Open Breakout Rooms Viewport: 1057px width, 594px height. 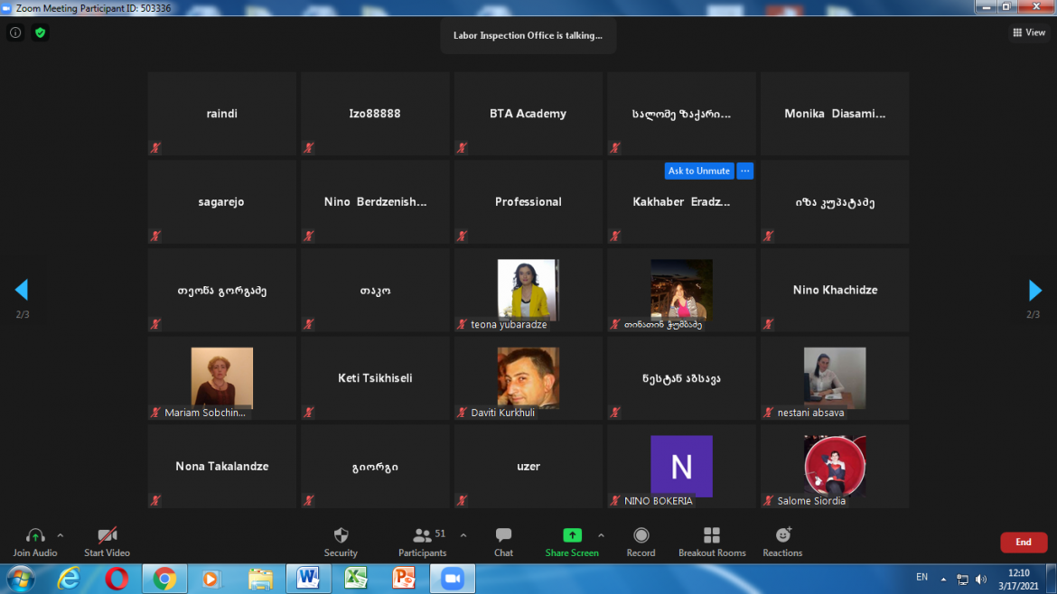[x=712, y=535]
